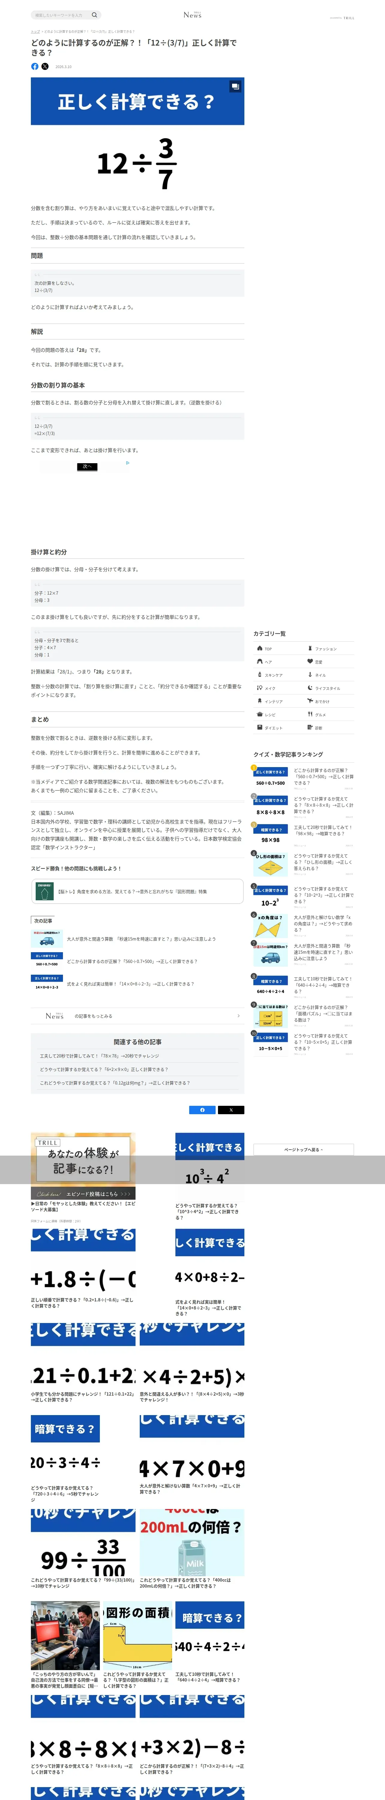Image resolution: width=385 pixels, height=1800 pixels.
Task: Open the 【脳トレ】 angle problem feature banner
Action: [x=137, y=891]
